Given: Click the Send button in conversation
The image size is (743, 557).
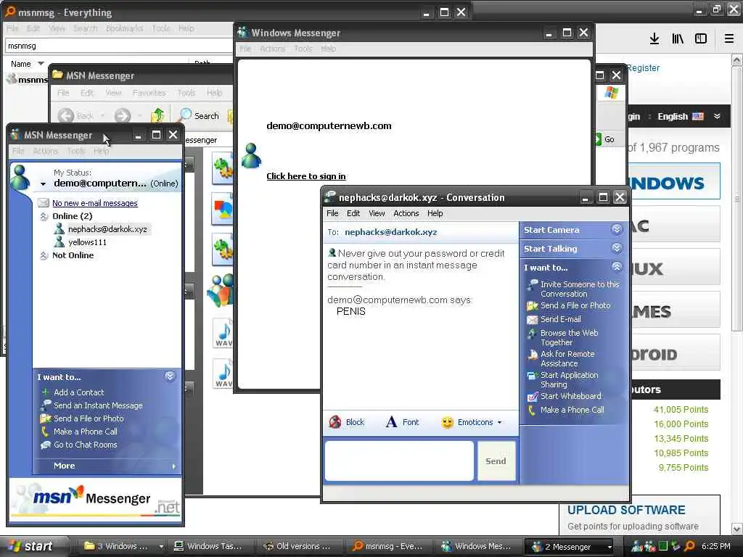Looking at the screenshot, I should [496, 461].
